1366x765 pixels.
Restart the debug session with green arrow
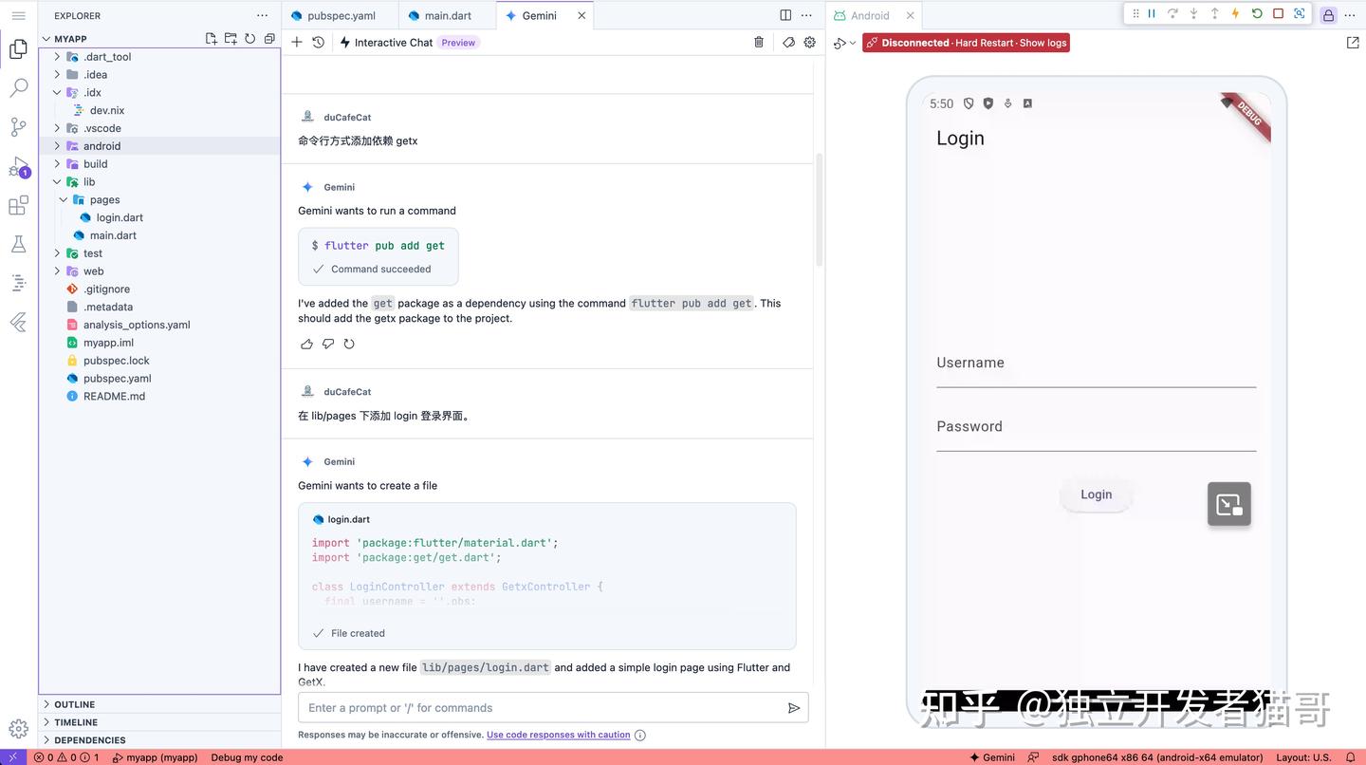1257,14
